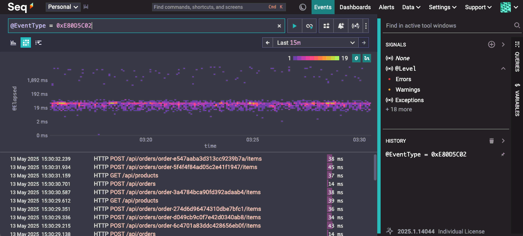Toggle the zero-baseline 0 button
Image resolution: width=523 pixels, height=236 pixels.
pyautogui.click(x=356, y=58)
